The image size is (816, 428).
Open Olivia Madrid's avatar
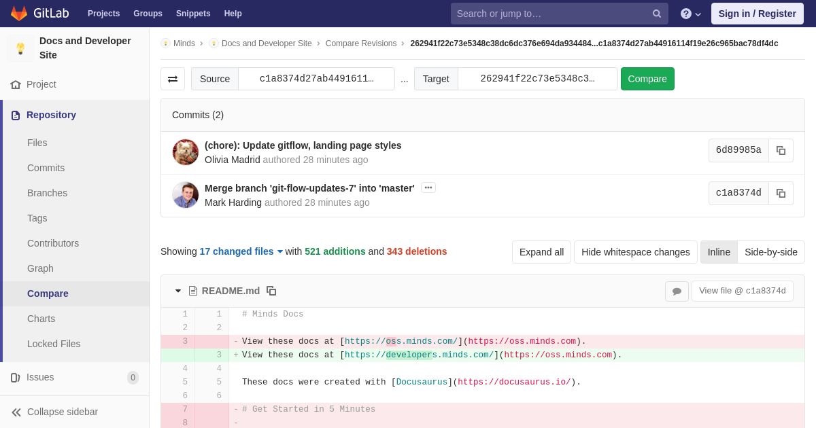[186, 152]
